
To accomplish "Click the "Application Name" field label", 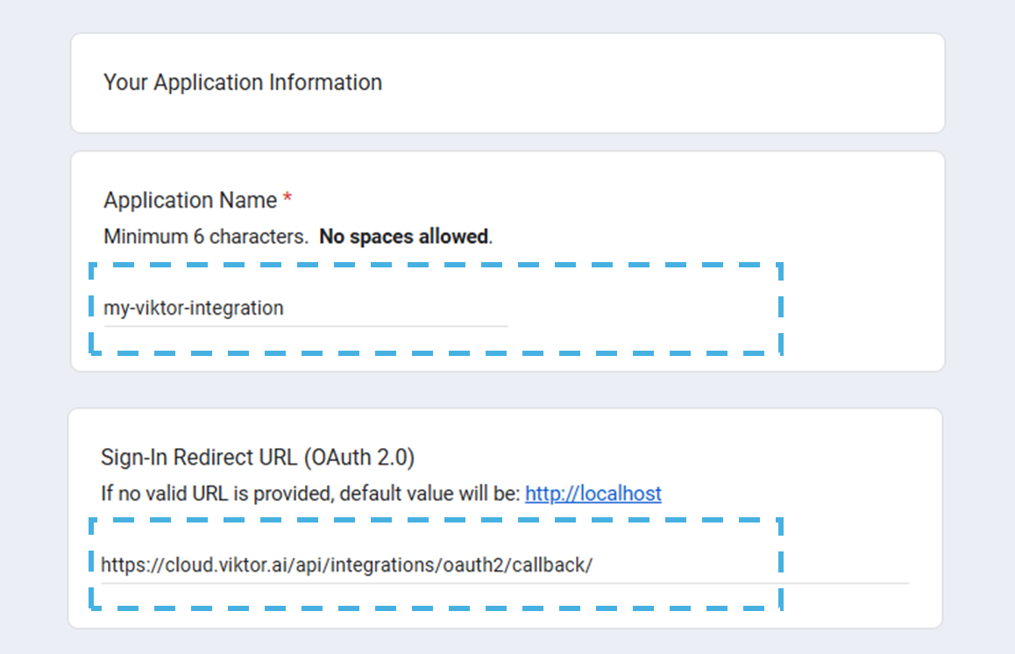I will coord(190,201).
